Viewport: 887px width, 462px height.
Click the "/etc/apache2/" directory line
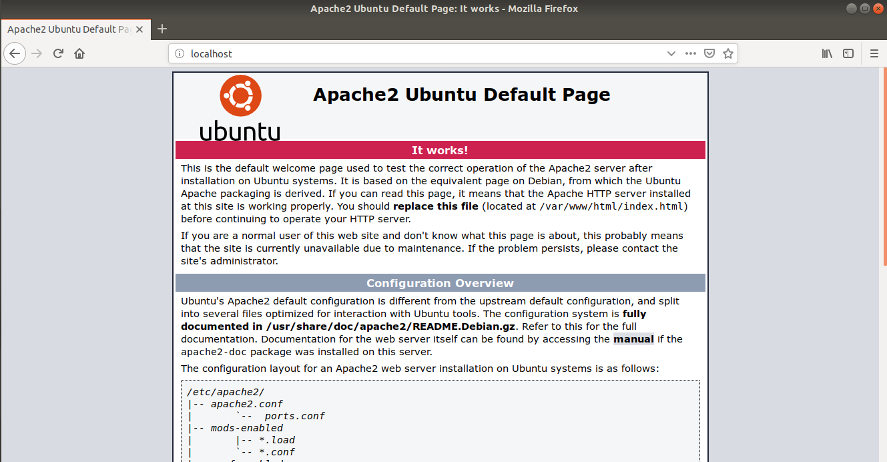(x=226, y=393)
